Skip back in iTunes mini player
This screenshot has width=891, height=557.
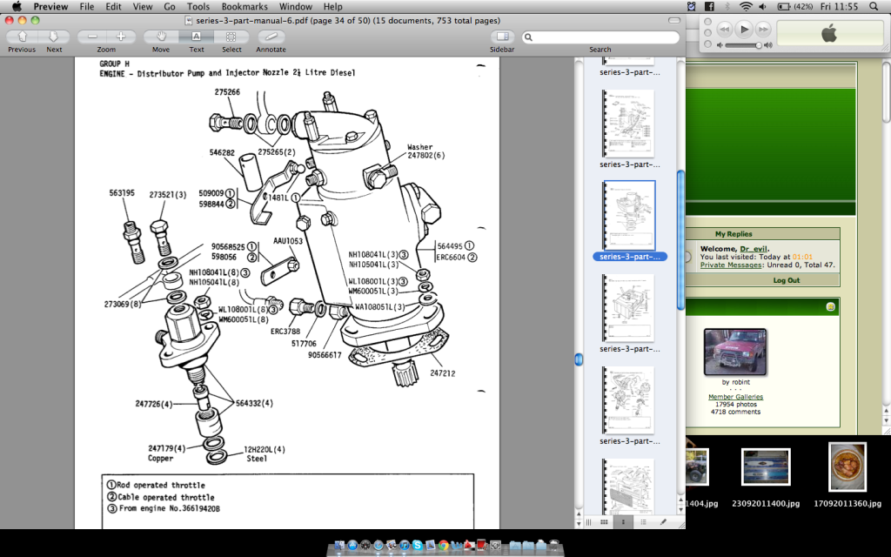(725, 29)
